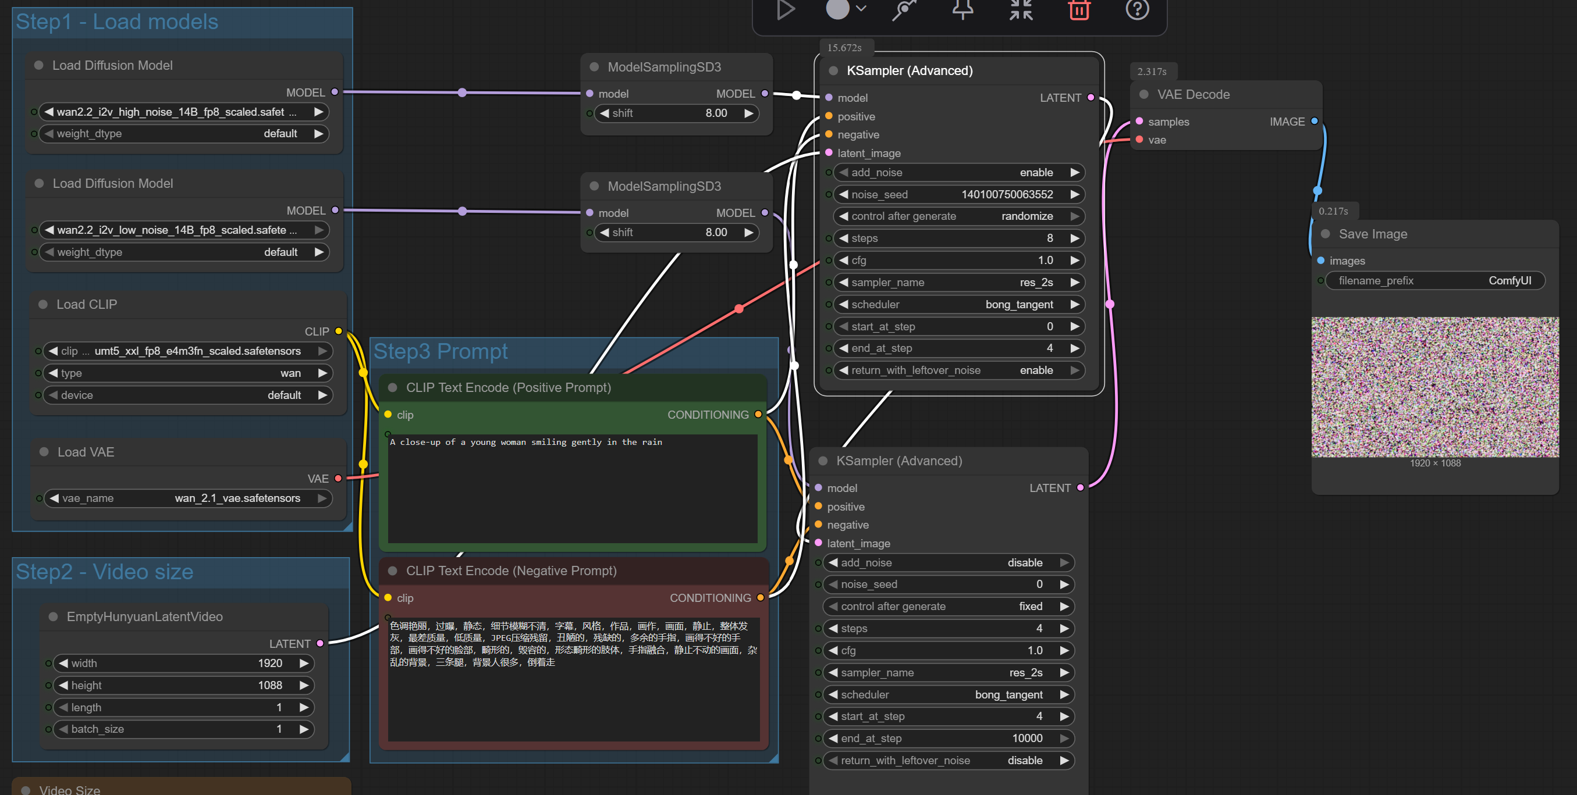
Task: Open the node color picker circle
Action: tap(837, 9)
